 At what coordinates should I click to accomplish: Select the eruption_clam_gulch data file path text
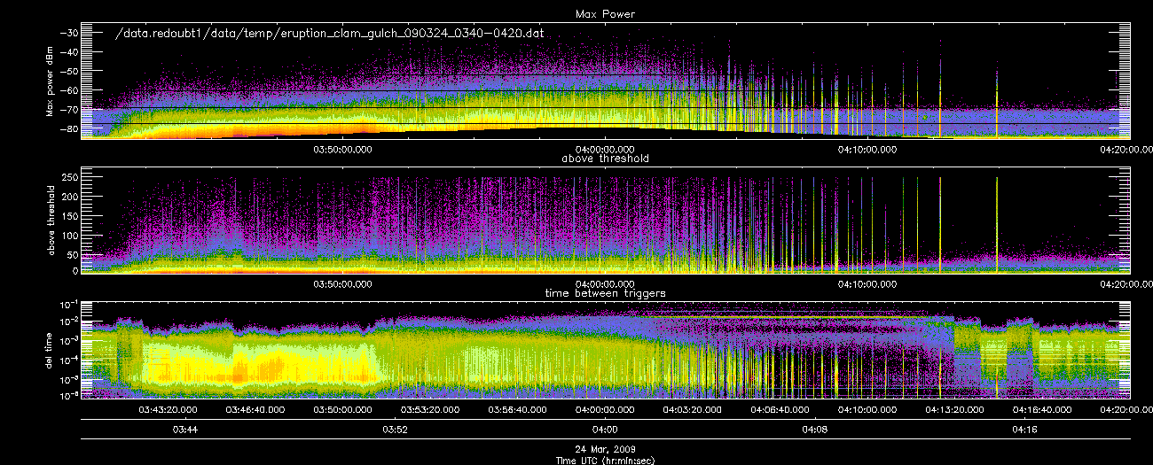click(x=330, y=33)
